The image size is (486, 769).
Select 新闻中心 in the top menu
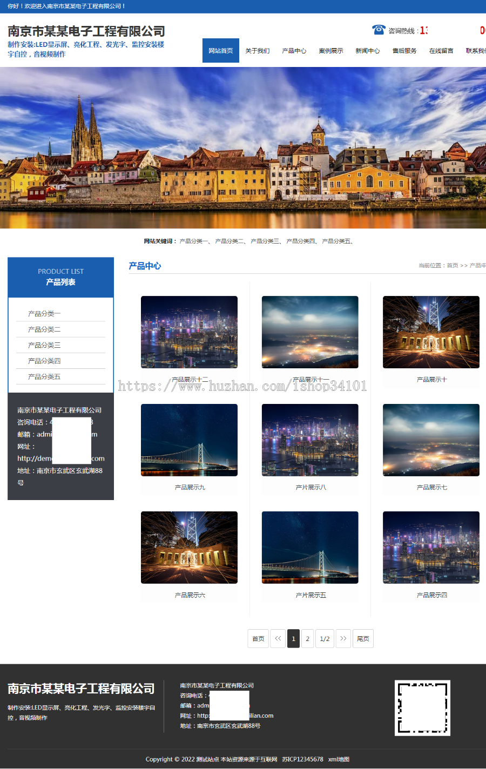[x=368, y=51]
